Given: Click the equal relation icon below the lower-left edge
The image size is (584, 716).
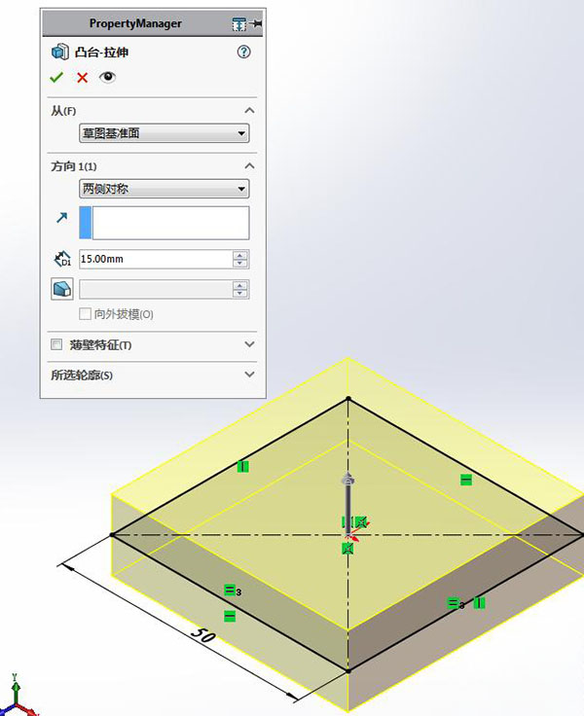Looking at the screenshot, I should 230,617.
